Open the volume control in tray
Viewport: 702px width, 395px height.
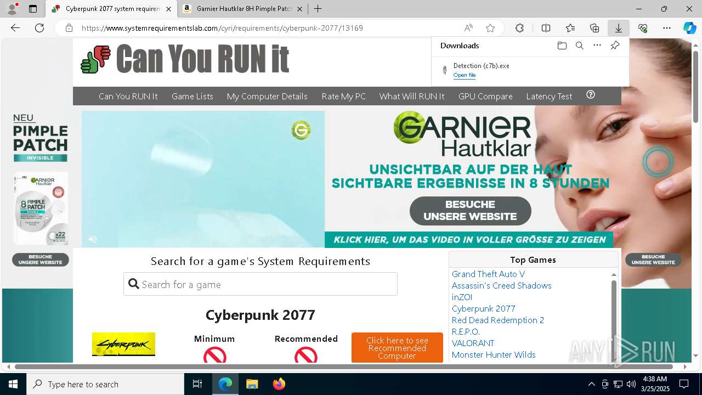coord(631,384)
